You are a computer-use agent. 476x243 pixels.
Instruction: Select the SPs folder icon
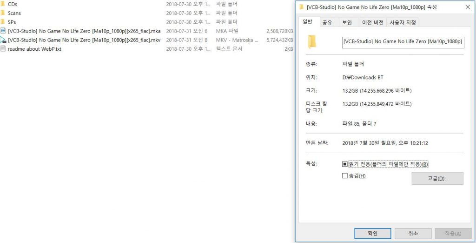click(3, 22)
